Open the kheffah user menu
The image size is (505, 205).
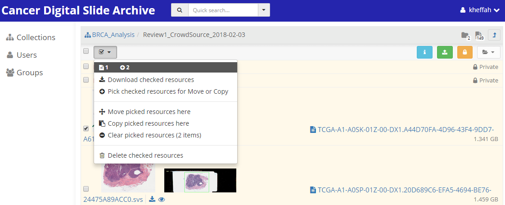click(480, 10)
